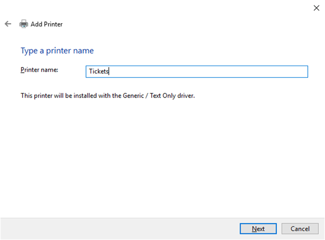Viewport: 325px width, 240px height.
Task: Click the gray footer bar left of Next
Action: click(120, 228)
